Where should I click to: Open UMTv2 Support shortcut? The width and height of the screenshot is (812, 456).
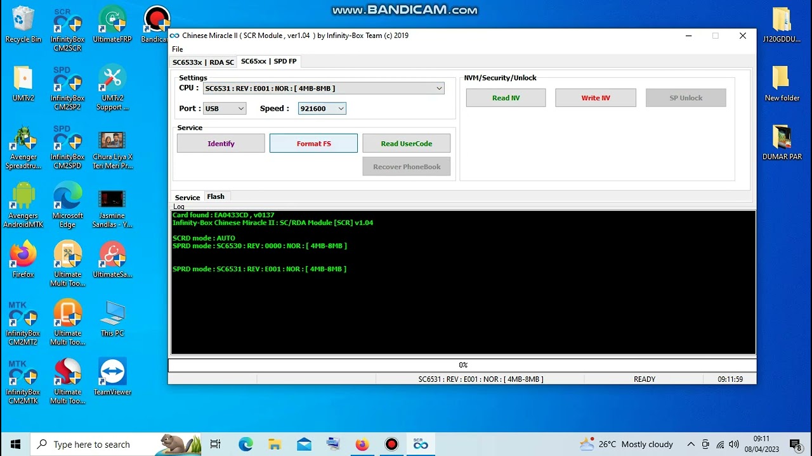pyautogui.click(x=112, y=88)
